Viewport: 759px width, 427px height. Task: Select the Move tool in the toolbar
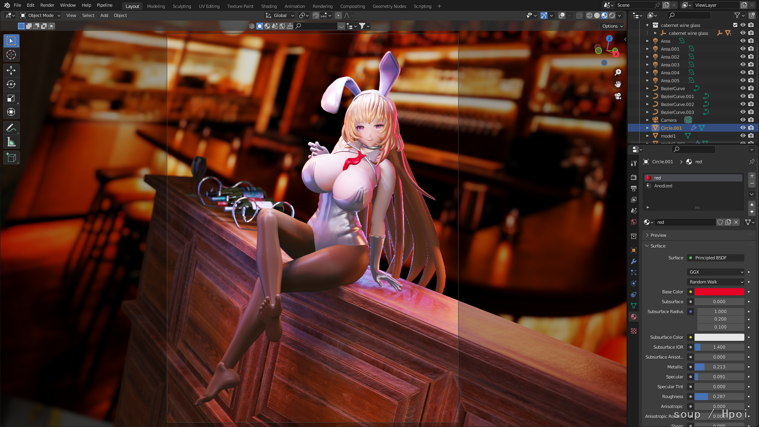point(11,70)
